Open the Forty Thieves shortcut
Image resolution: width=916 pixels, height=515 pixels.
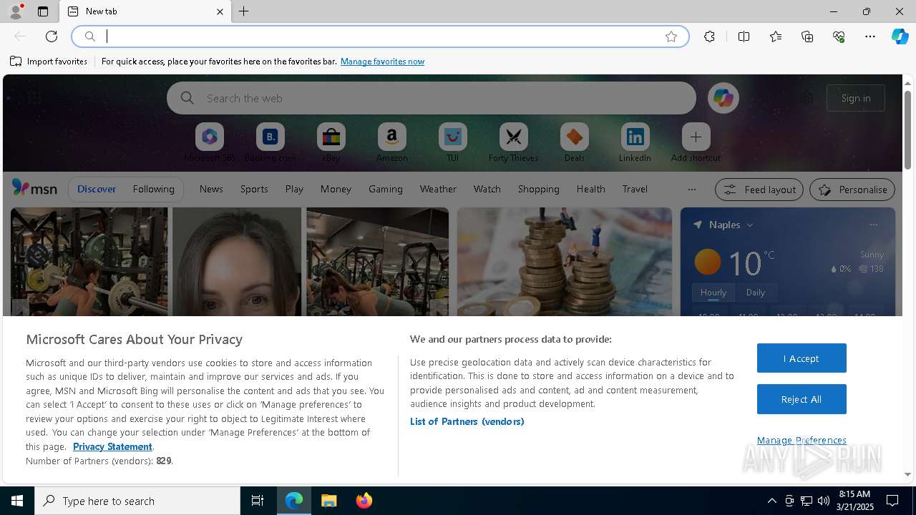[513, 143]
